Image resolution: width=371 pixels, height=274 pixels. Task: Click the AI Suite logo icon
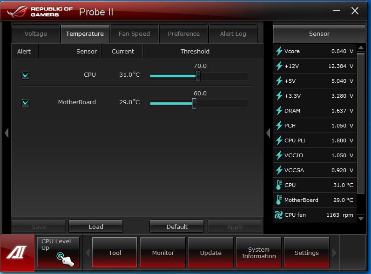[x=17, y=253]
